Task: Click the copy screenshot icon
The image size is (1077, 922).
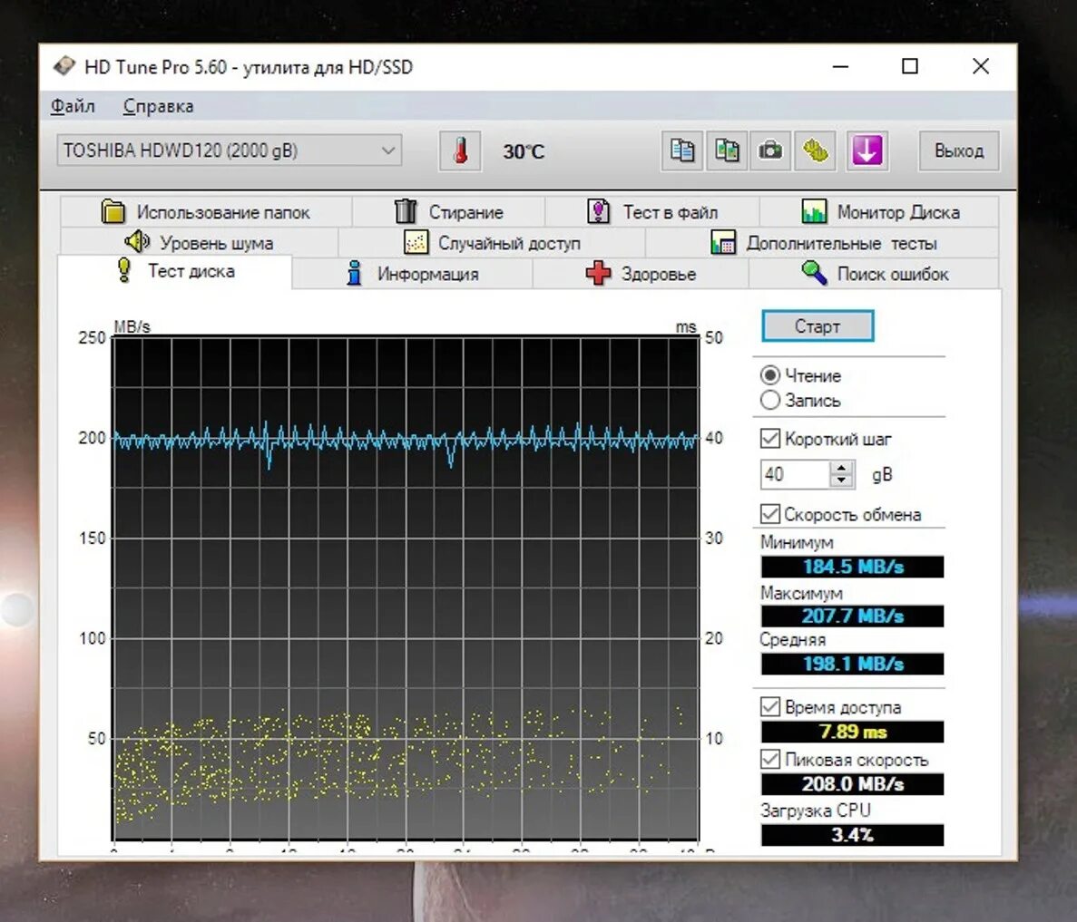Action: point(726,151)
